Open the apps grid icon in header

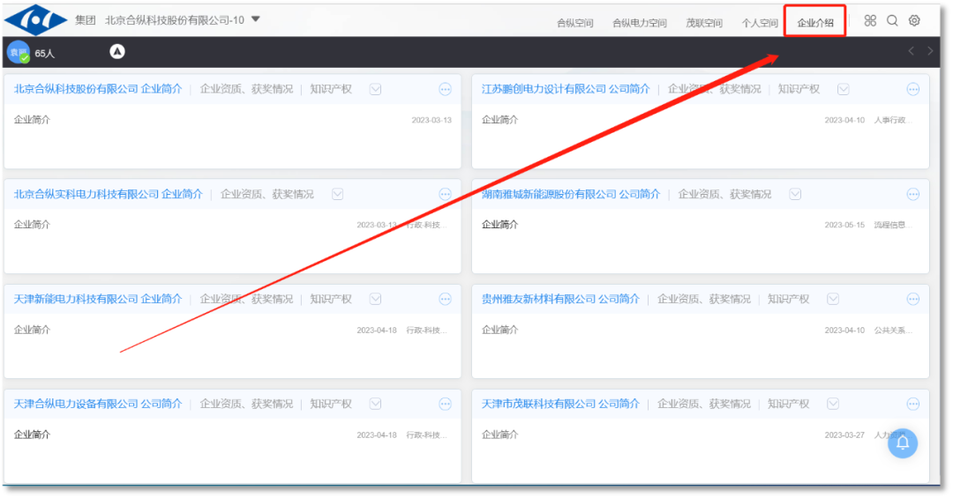pos(870,20)
